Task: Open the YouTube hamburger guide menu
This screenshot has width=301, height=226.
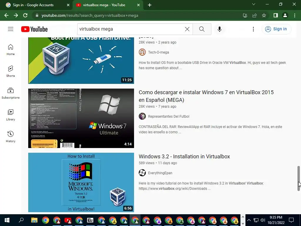Action: coord(11,29)
